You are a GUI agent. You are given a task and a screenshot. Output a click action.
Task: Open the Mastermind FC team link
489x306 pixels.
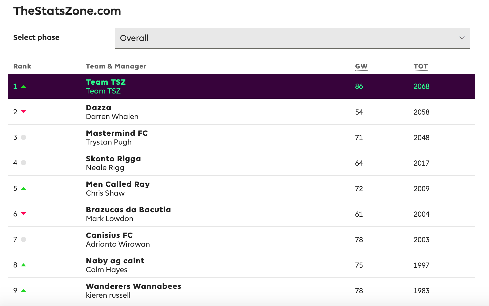117,133
